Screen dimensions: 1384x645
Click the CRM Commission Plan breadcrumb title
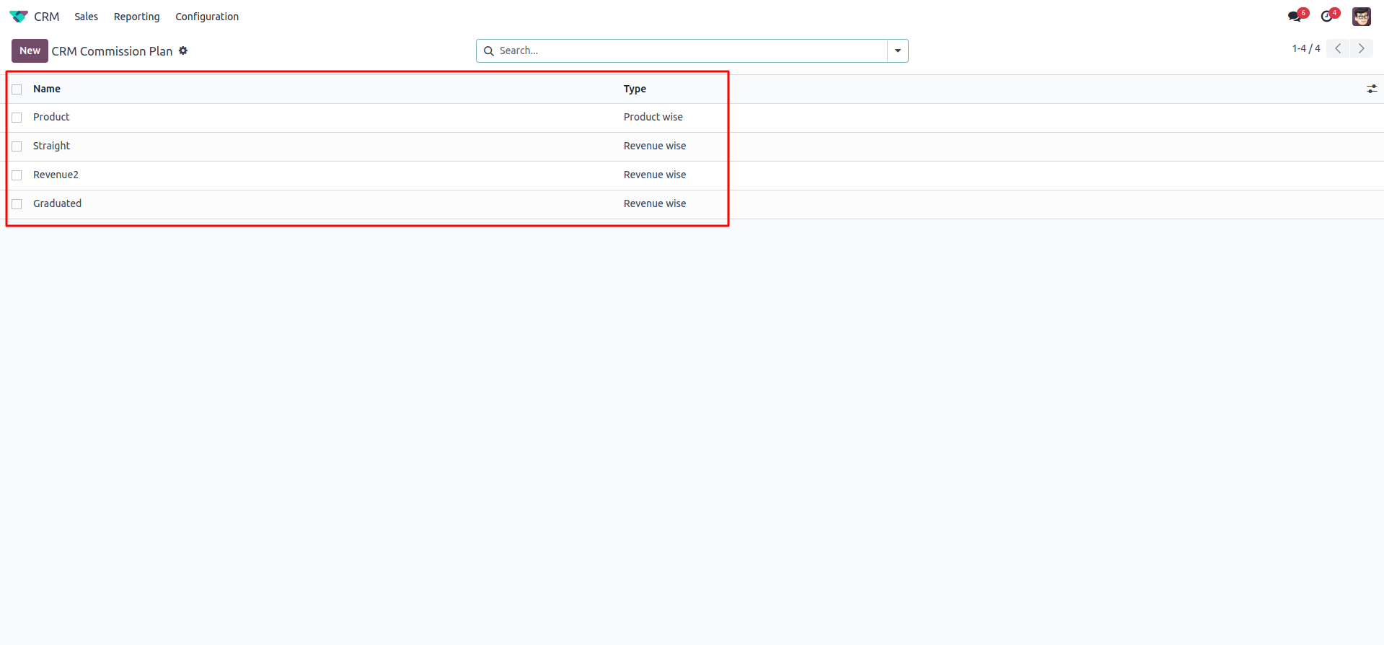coord(112,51)
